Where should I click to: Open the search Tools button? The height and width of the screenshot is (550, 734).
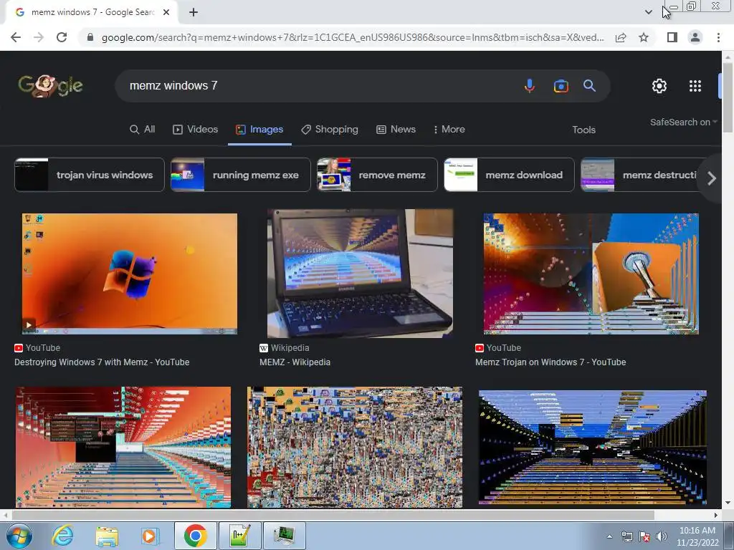(583, 130)
